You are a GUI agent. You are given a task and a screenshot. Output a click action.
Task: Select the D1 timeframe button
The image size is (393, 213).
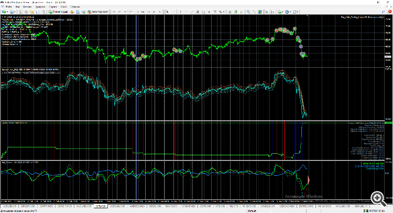(149, 12)
